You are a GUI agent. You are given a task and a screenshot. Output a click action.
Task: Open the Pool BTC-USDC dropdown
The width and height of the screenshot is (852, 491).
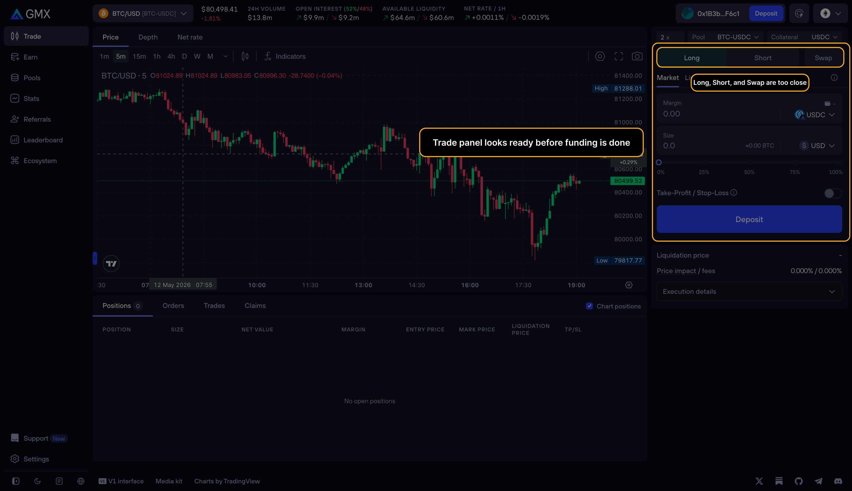click(x=725, y=37)
